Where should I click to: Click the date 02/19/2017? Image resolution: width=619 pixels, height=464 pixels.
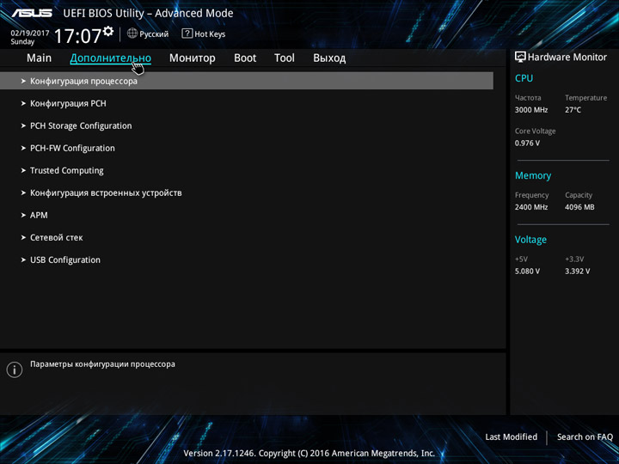pyautogui.click(x=30, y=34)
